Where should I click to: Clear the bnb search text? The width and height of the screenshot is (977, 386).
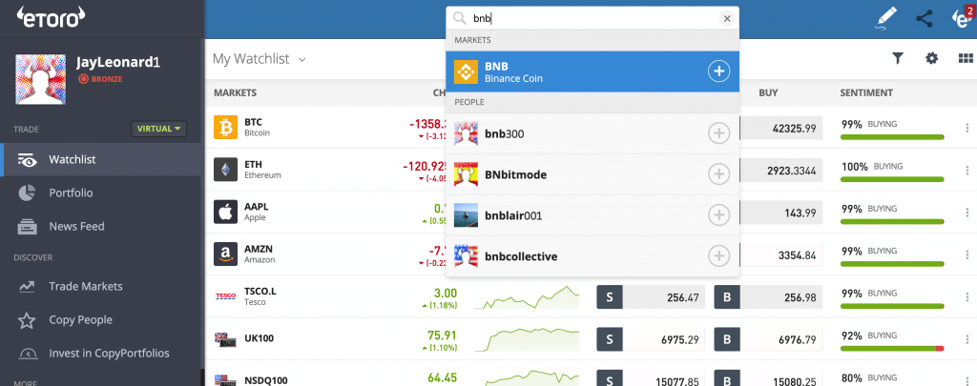point(726,19)
